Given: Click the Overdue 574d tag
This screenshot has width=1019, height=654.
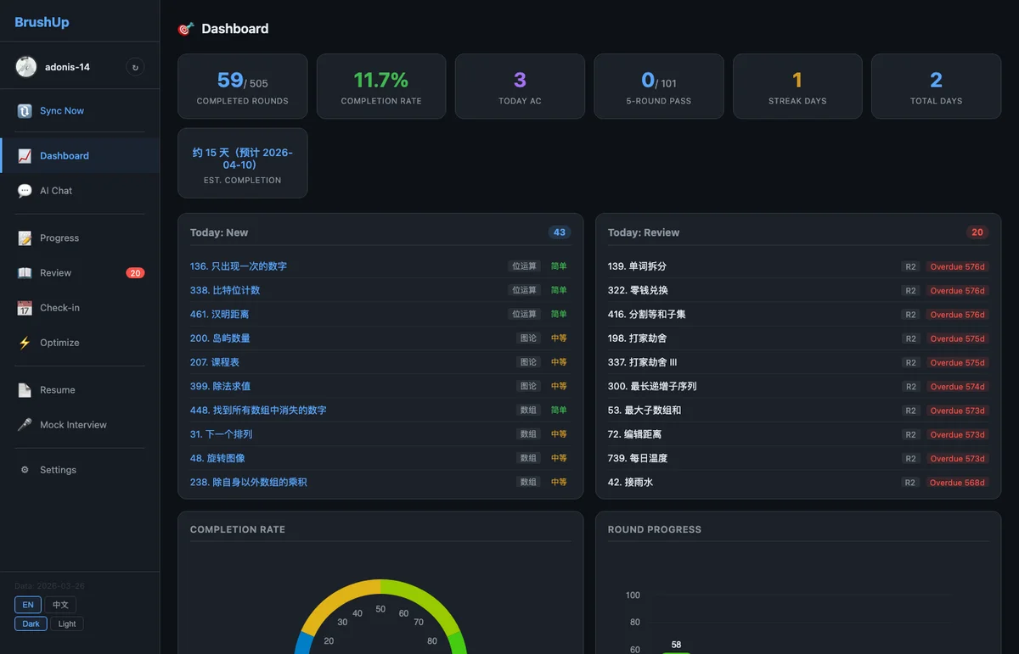Looking at the screenshot, I should point(957,386).
